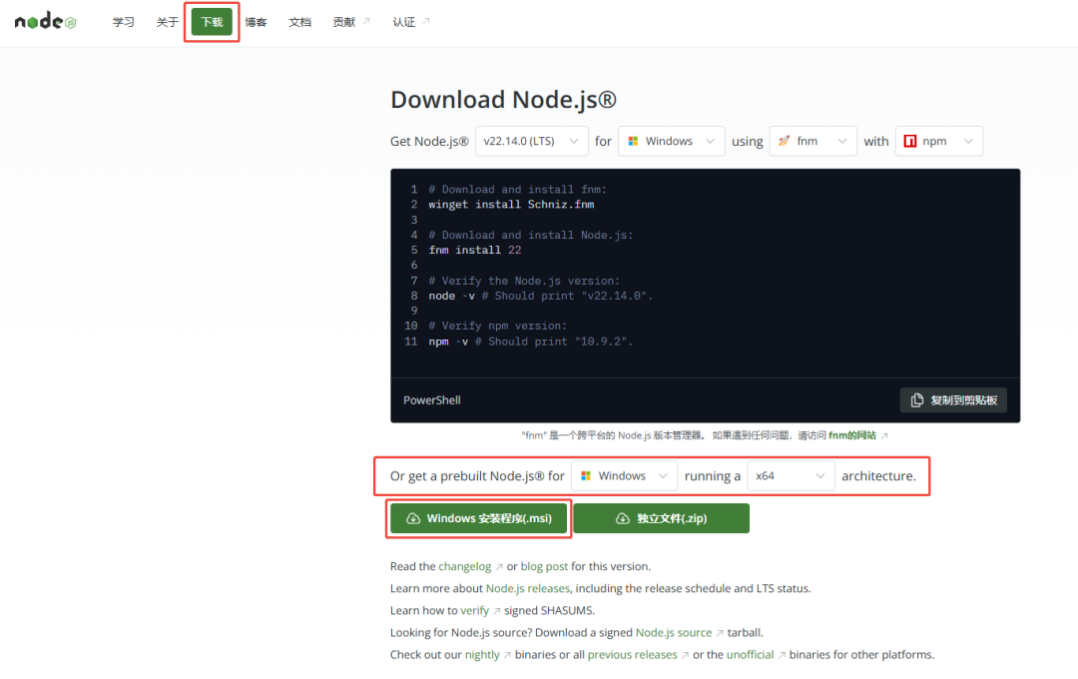Image resolution: width=1078 pixels, height=679 pixels.
Task: Open the fnm installer method dropdown
Action: pos(812,141)
